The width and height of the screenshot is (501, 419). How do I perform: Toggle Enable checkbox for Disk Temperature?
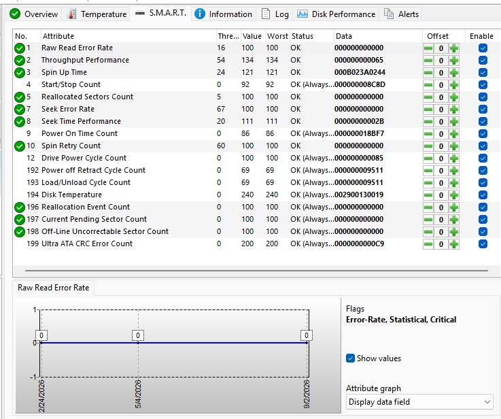[483, 195]
